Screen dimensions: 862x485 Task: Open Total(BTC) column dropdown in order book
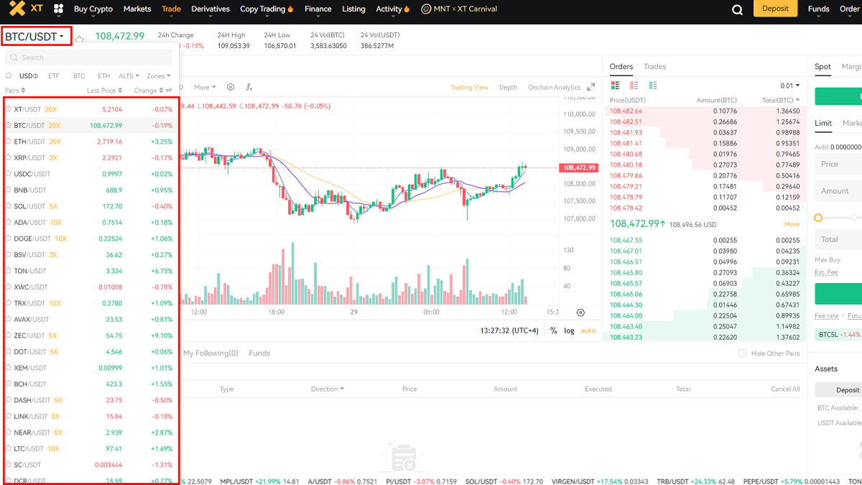click(x=781, y=100)
